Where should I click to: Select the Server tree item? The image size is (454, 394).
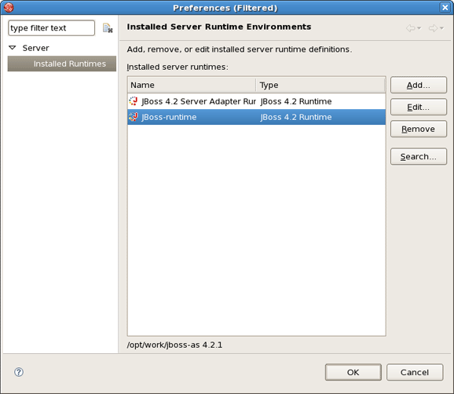pyautogui.click(x=35, y=48)
